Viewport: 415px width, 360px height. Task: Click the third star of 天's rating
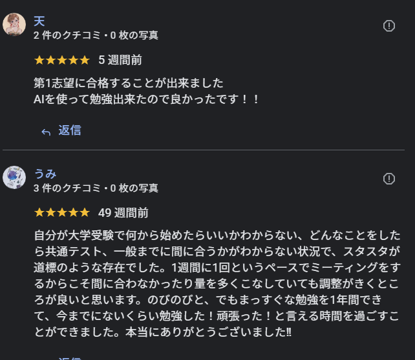[x=61, y=60]
